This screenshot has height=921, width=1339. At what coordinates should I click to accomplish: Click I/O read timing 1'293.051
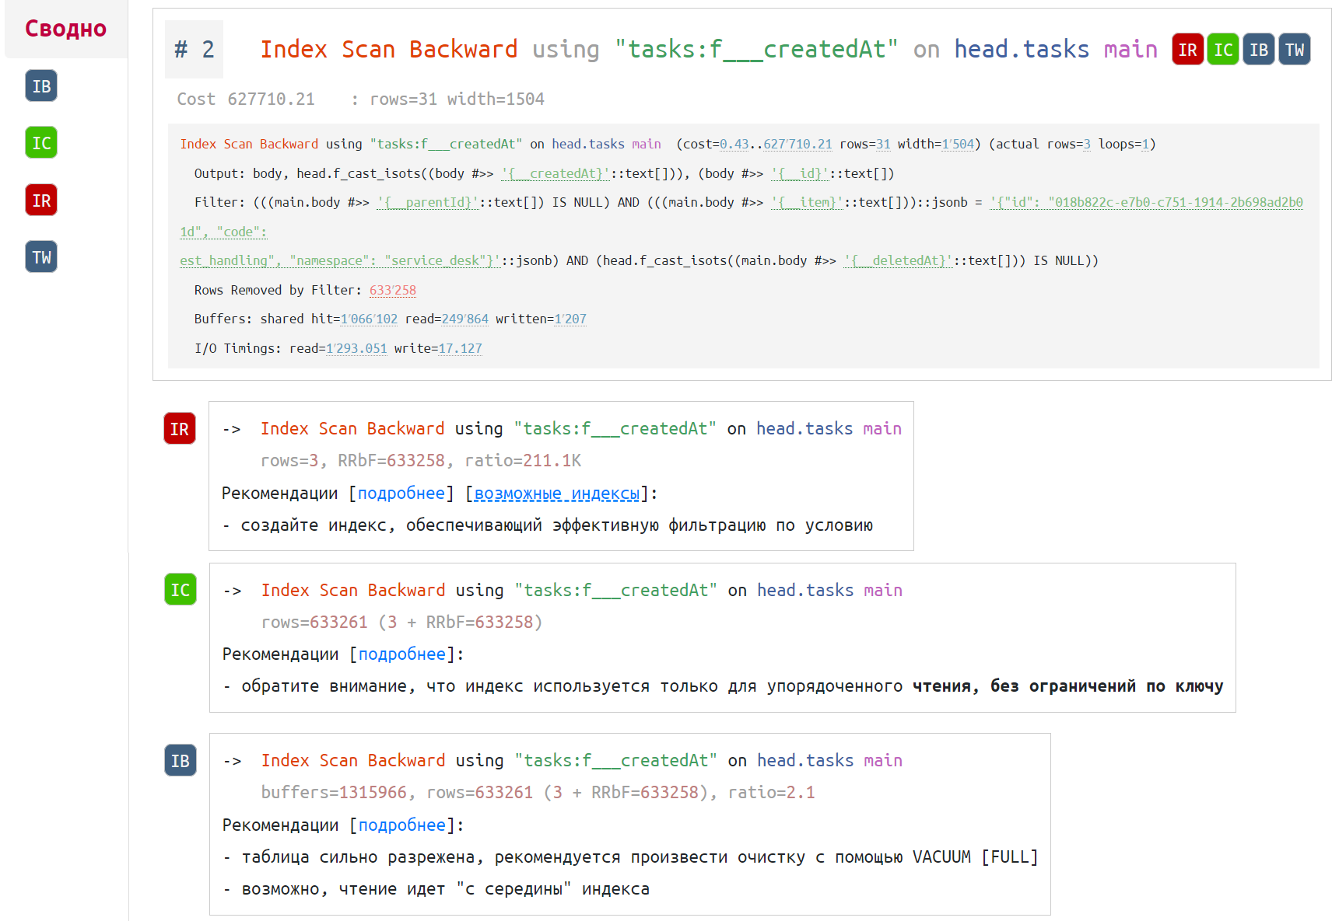tap(356, 348)
